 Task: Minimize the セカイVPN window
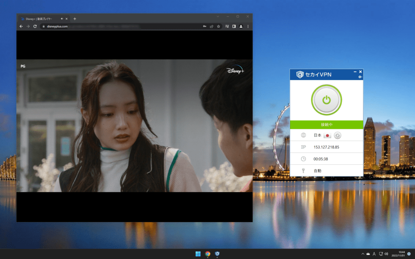tap(355, 72)
